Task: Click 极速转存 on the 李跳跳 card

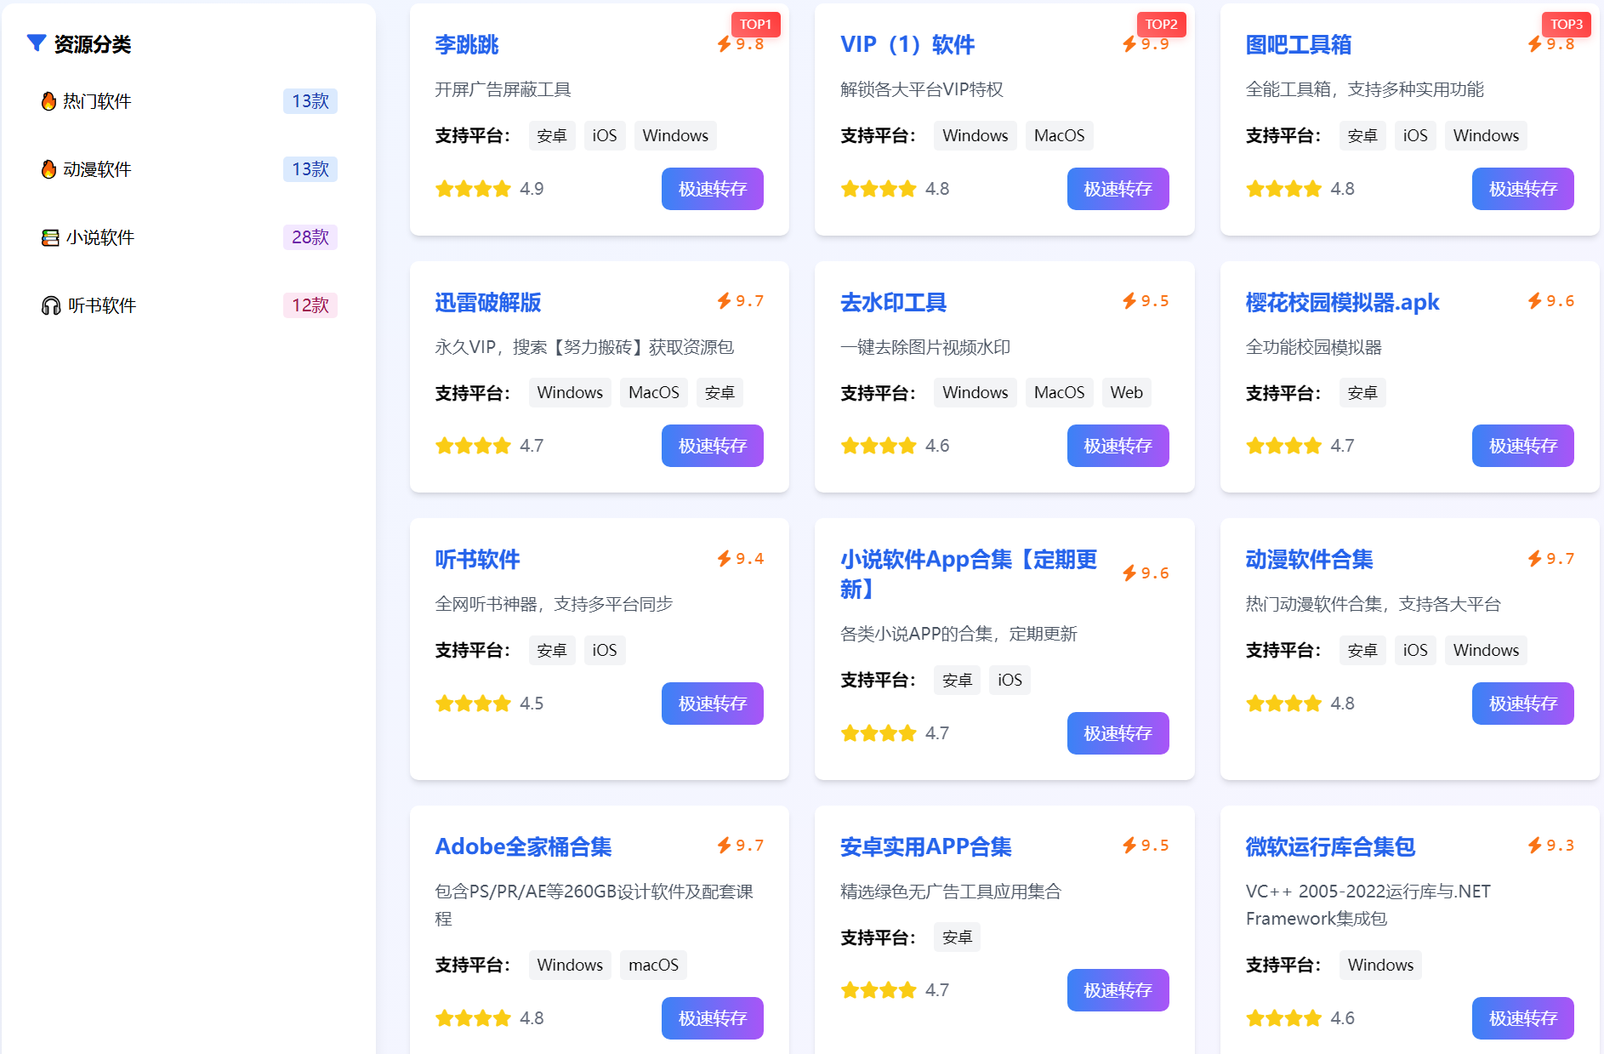Action: 712,189
